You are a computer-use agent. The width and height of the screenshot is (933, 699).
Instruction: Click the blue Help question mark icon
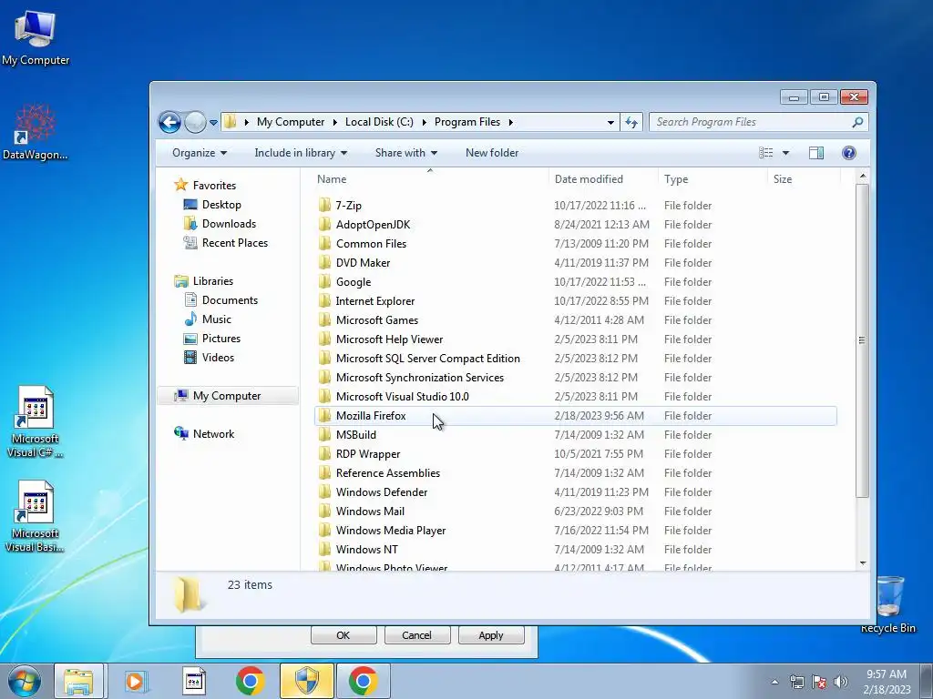(x=849, y=153)
